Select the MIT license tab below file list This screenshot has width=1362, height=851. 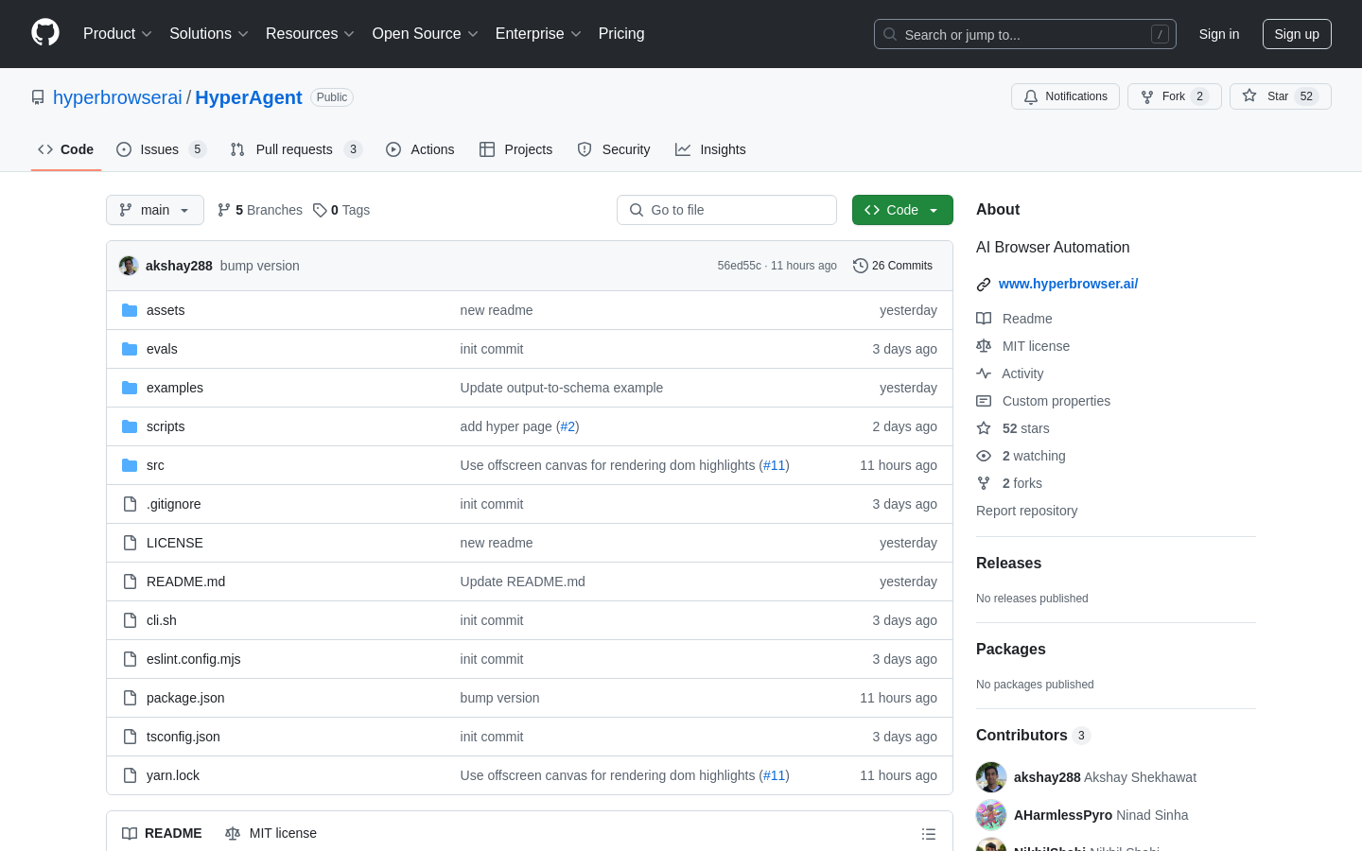click(x=271, y=833)
